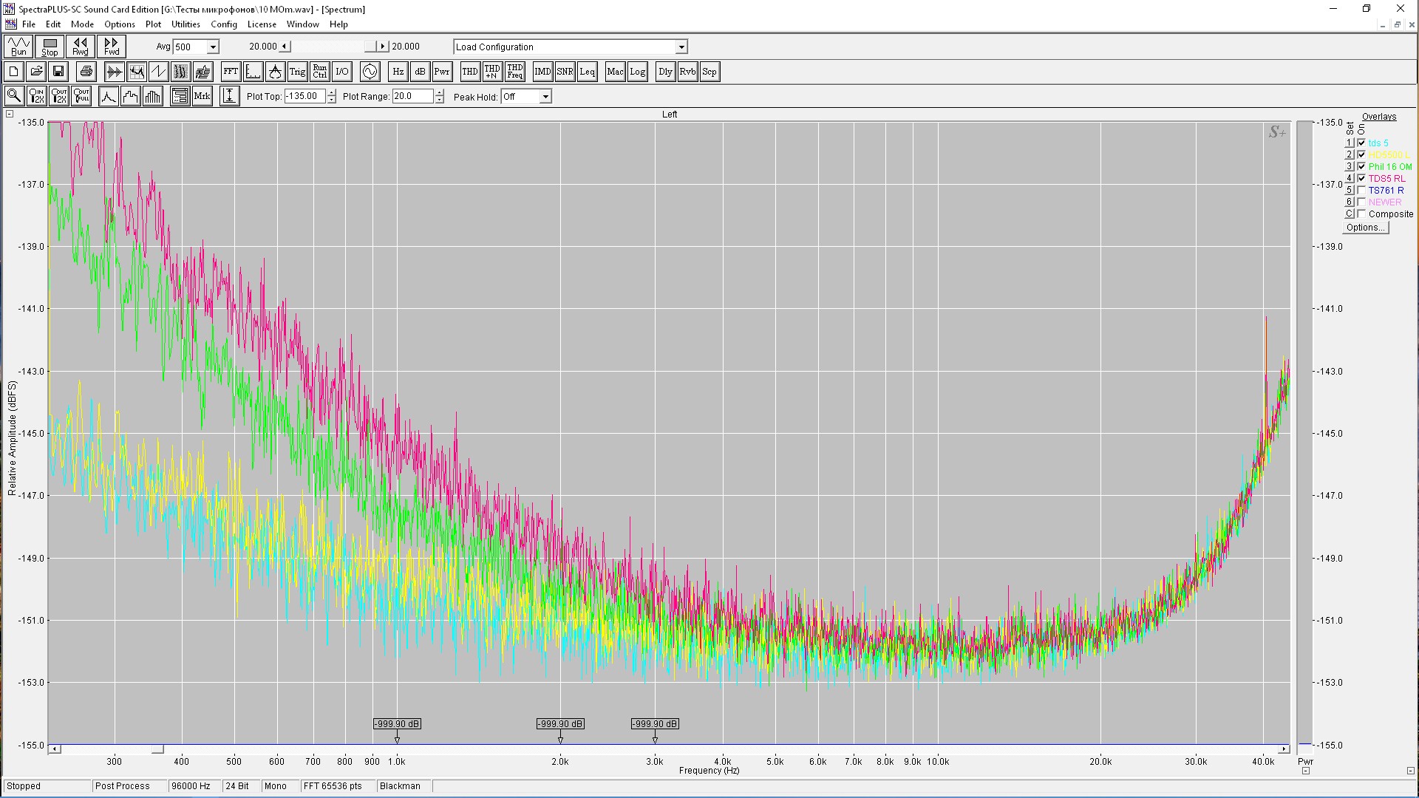Click the signal generator sine icon
Screen dimensions: 1419x798
click(370, 72)
